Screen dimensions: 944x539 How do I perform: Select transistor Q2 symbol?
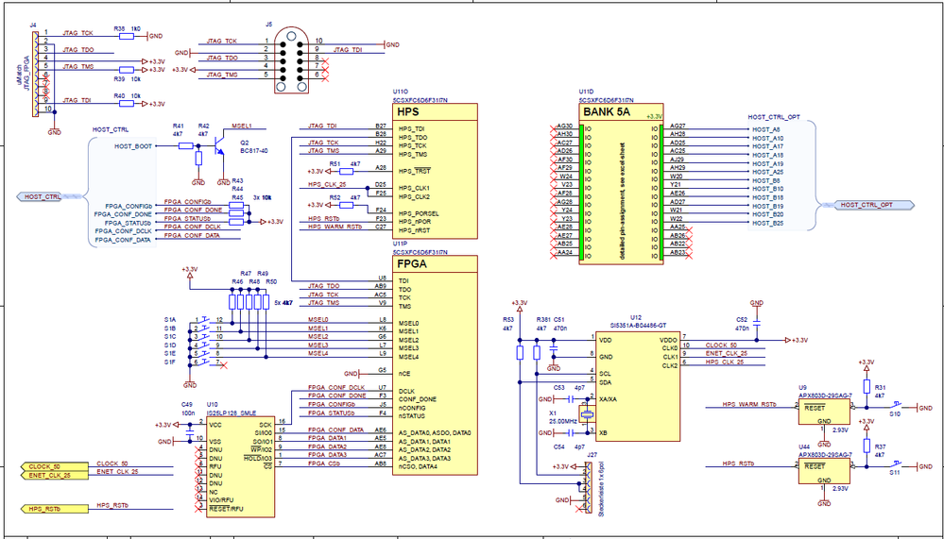point(217,143)
